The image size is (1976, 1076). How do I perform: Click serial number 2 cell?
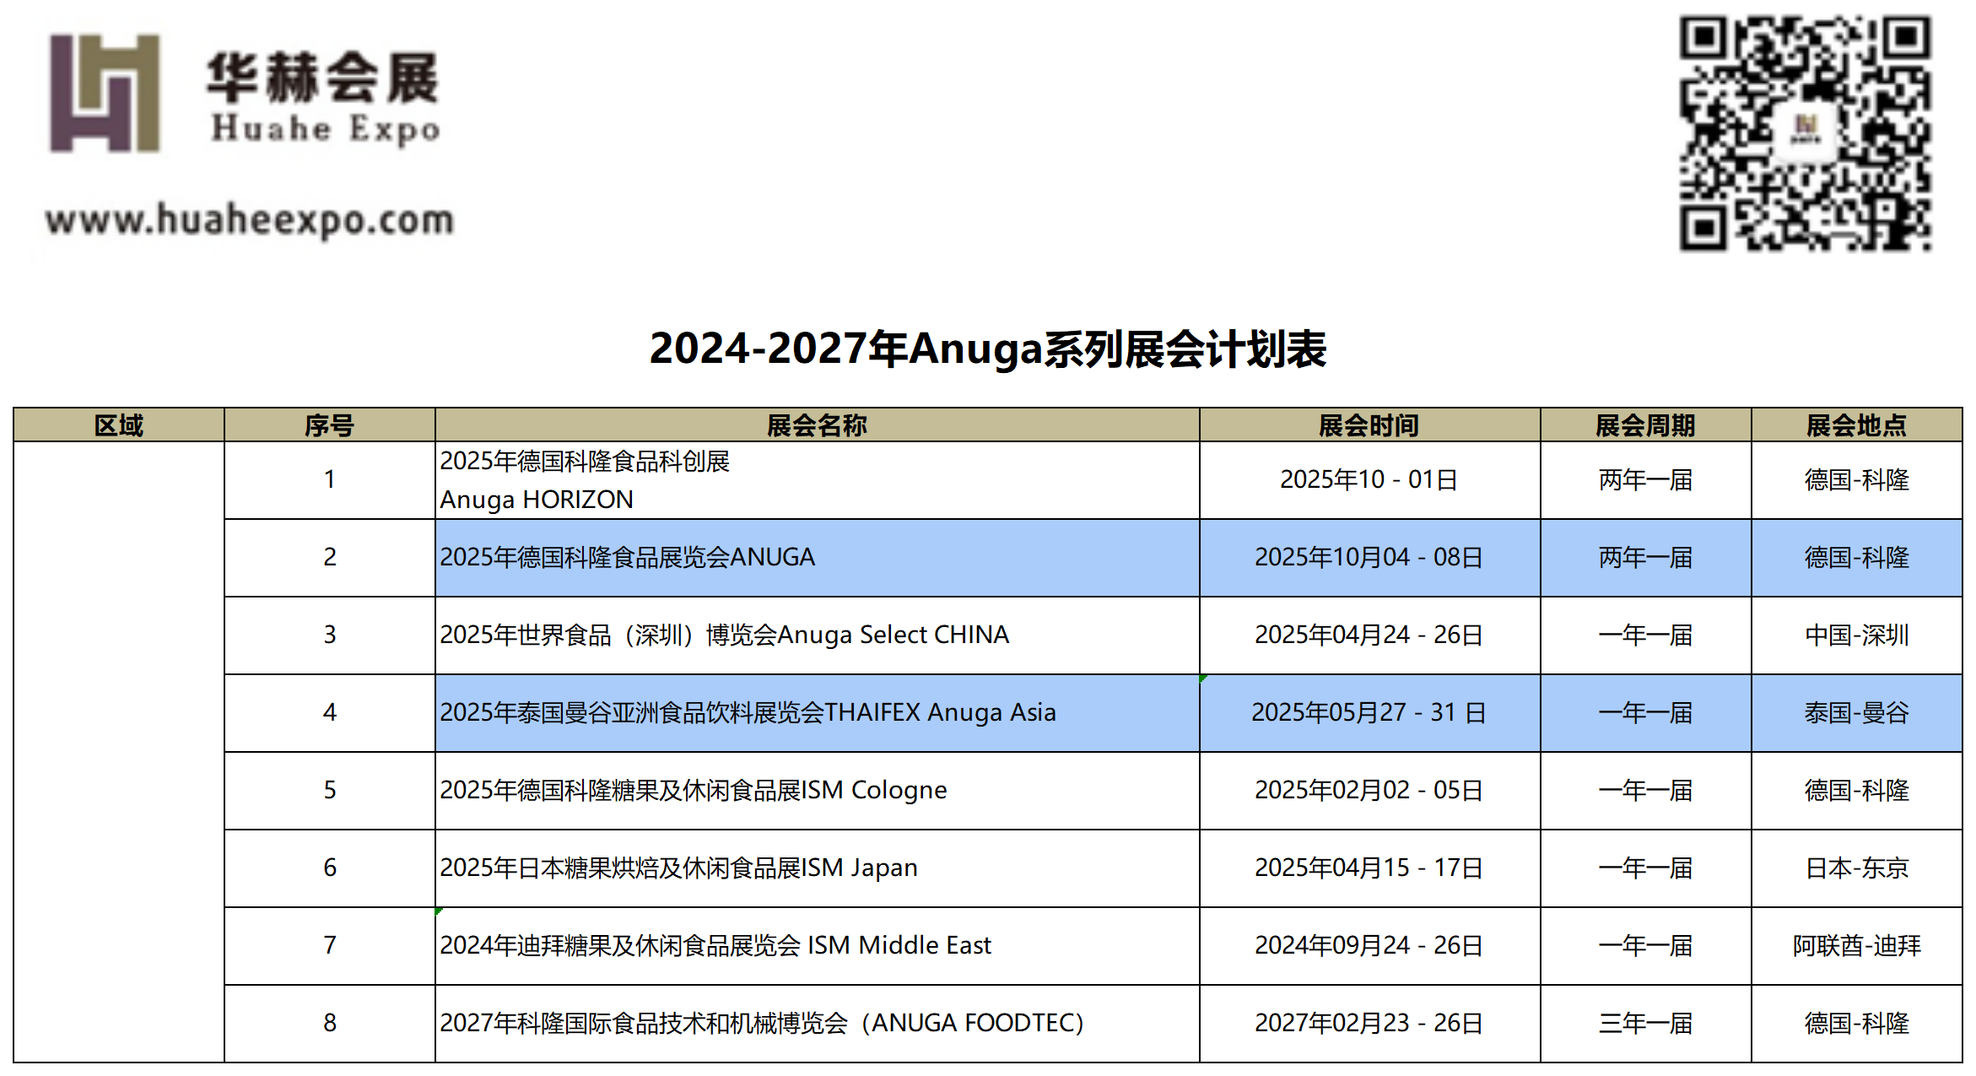[330, 558]
